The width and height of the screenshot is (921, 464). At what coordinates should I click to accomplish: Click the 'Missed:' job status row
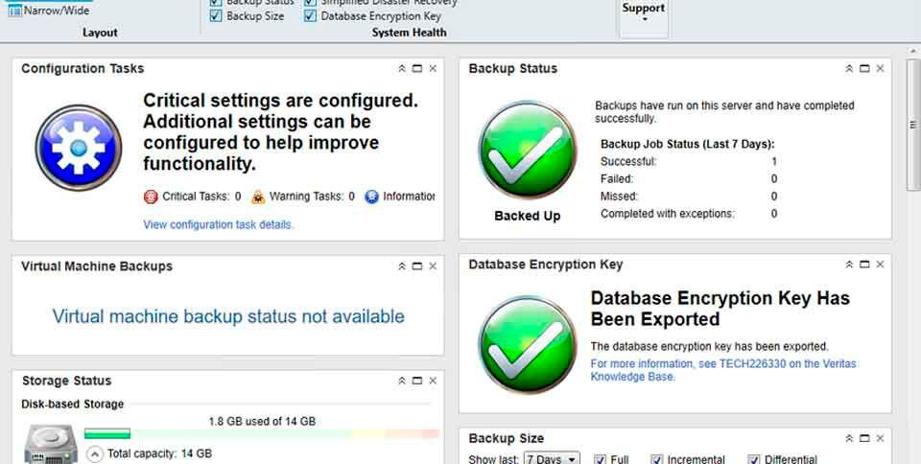(x=689, y=197)
